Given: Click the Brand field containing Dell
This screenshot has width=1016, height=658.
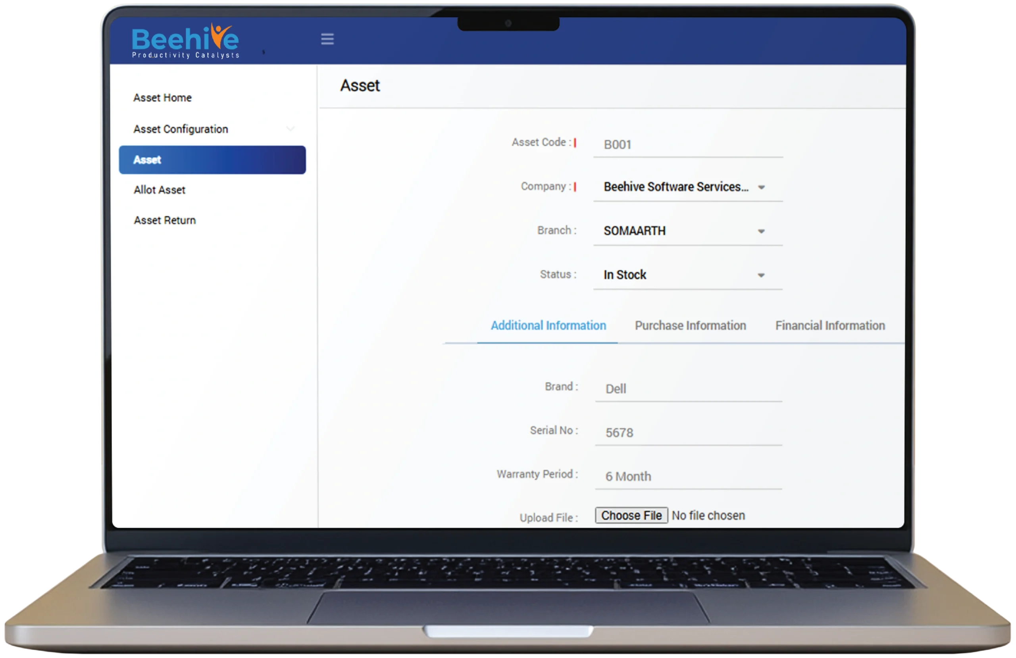Looking at the screenshot, I should click(688, 389).
